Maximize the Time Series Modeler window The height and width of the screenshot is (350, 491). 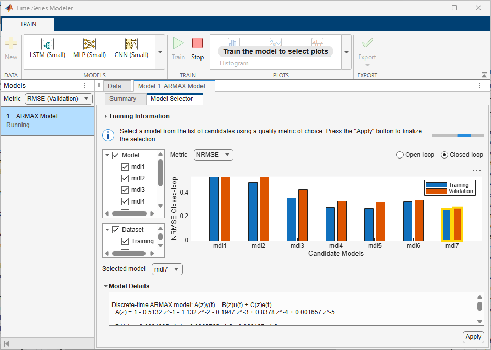[x=454, y=8]
